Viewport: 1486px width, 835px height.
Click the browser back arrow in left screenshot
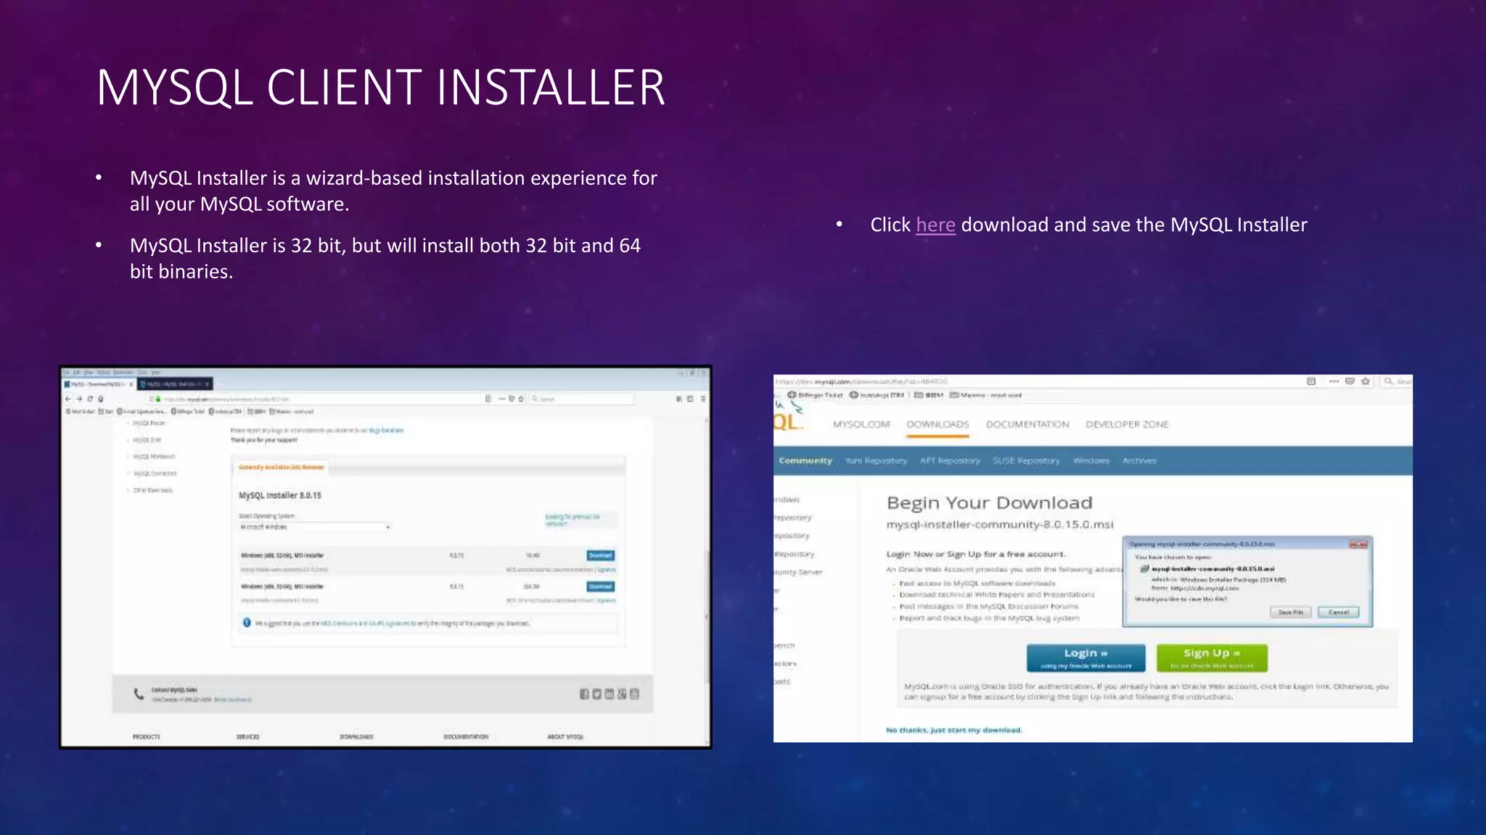point(68,399)
